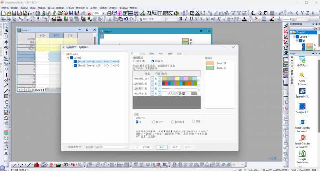This screenshot has width=320, height=171.
Task: Open the 填充颜色 increment dropdown
Action: pyautogui.click(x=152, y=78)
